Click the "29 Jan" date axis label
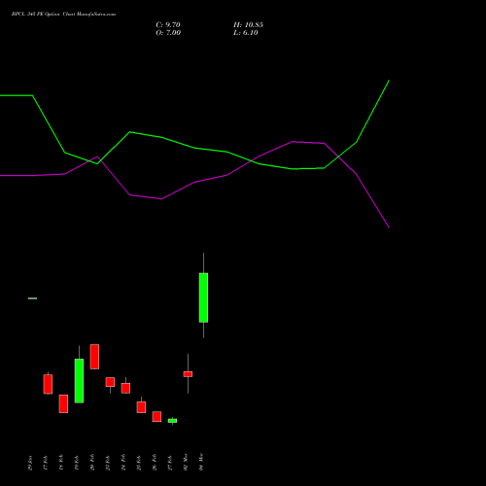Viewport: 486px width, 486px height. coord(30,463)
